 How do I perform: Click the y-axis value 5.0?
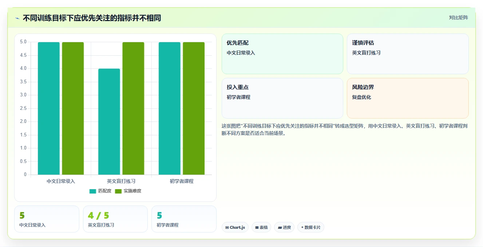23,42
